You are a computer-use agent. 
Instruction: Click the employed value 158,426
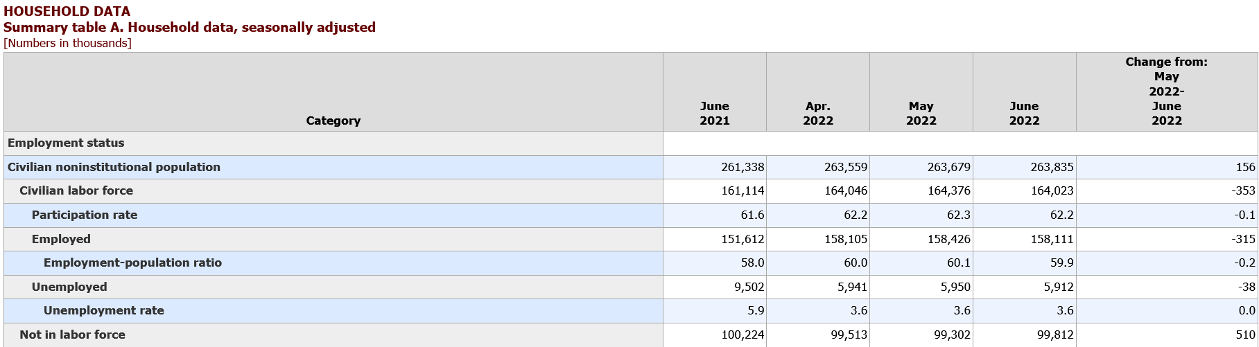coord(949,239)
